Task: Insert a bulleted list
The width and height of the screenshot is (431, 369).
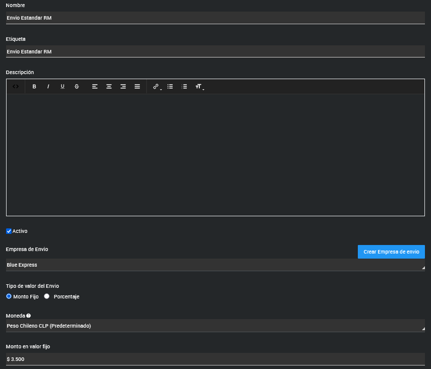Action: tap(170, 86)
